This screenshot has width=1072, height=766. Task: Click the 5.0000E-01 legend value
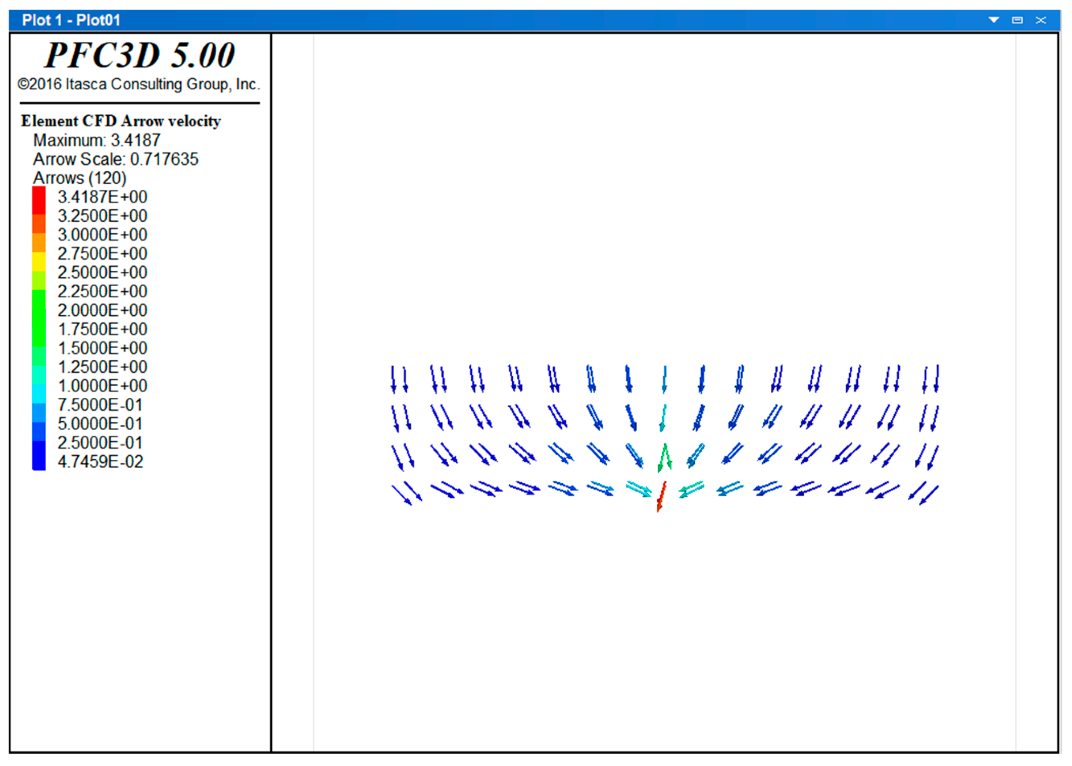pos(100,423)
